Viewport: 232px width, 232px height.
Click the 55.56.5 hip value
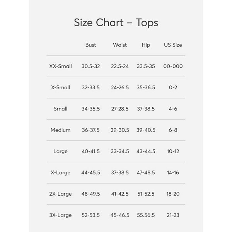(146, 215)
